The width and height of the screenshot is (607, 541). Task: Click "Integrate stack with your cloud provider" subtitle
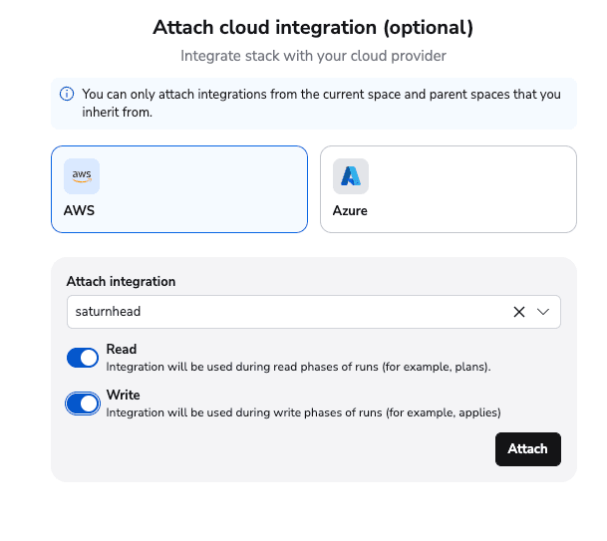click(313, 56)
